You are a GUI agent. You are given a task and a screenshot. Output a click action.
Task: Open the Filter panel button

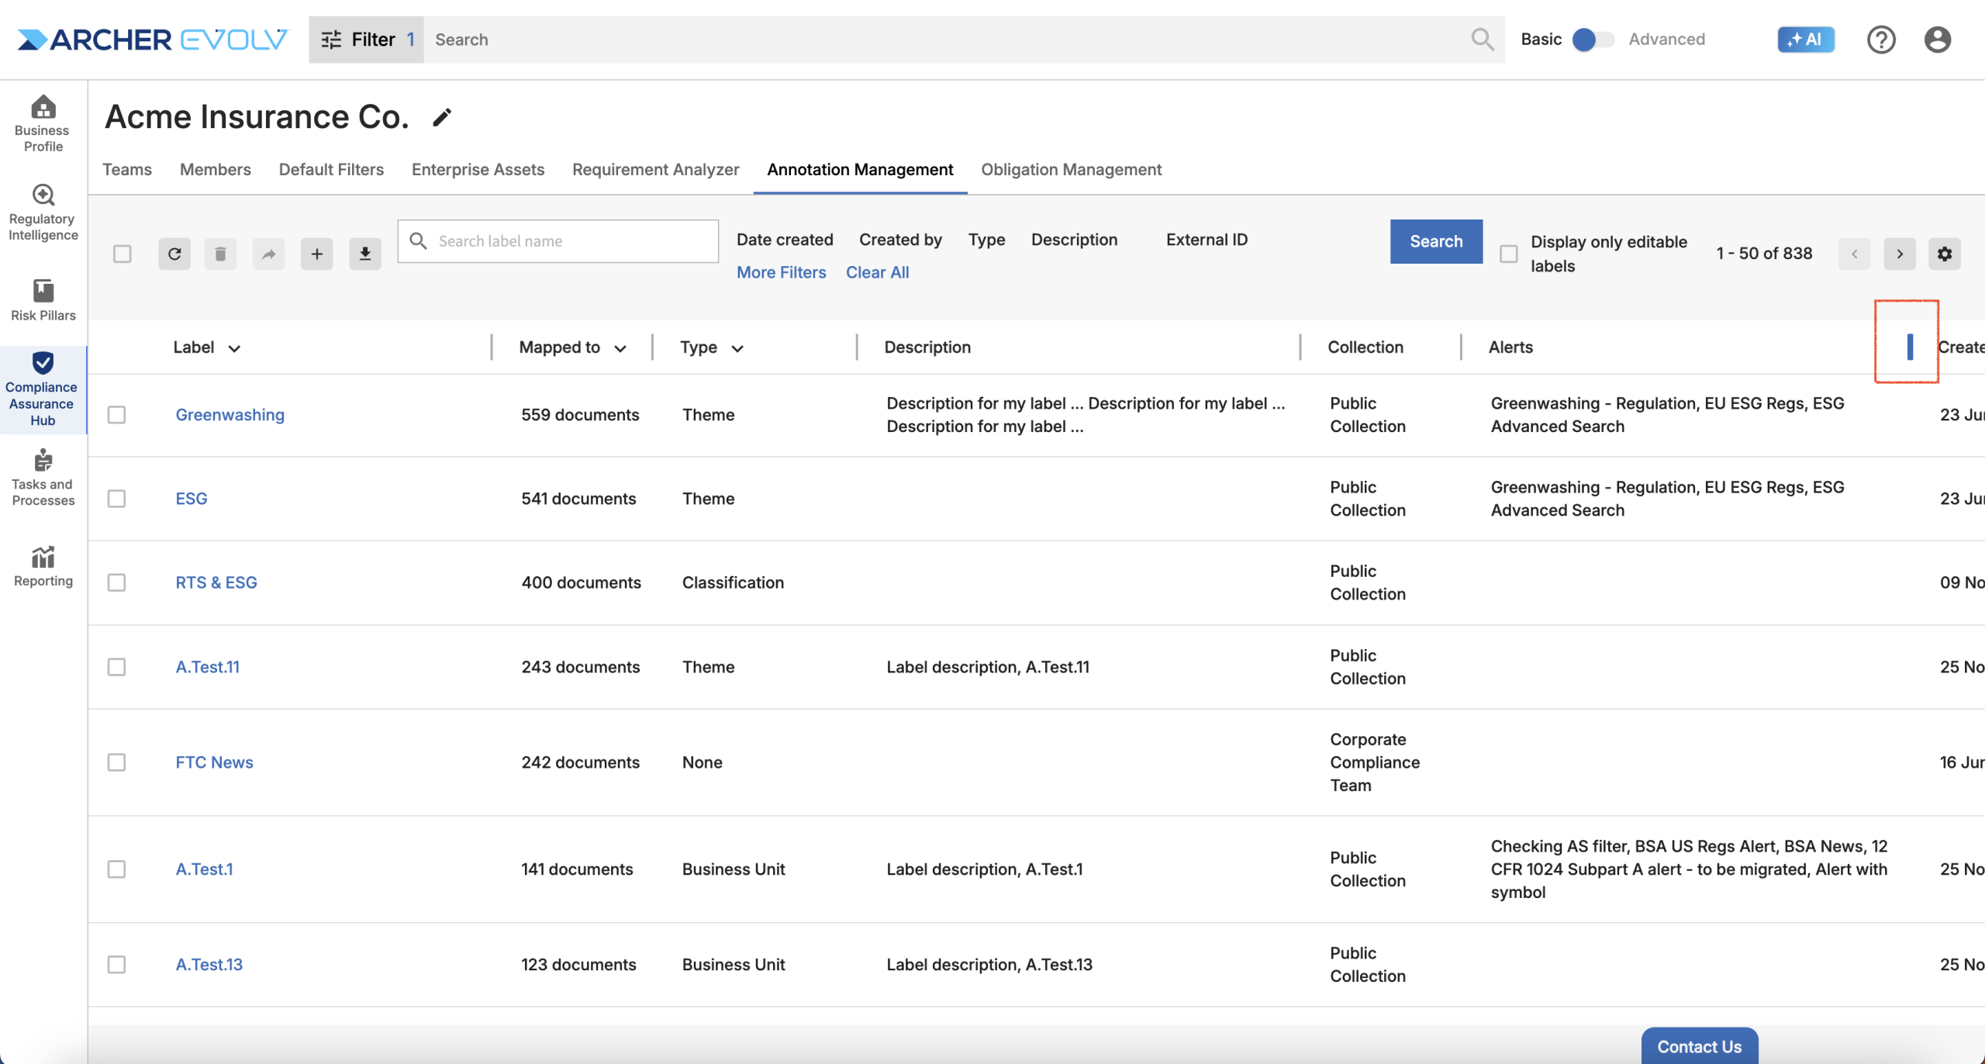(366, 39)
